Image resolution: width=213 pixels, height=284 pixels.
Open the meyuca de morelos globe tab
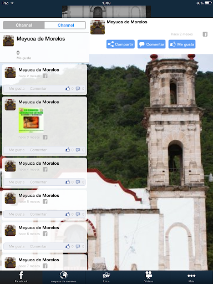tap(64, 277)
